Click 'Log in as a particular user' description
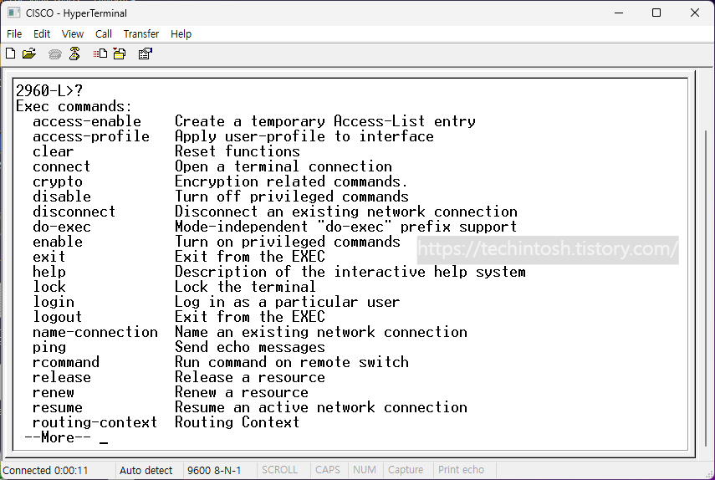The image size is (715, 480). (x=288, y=302)
